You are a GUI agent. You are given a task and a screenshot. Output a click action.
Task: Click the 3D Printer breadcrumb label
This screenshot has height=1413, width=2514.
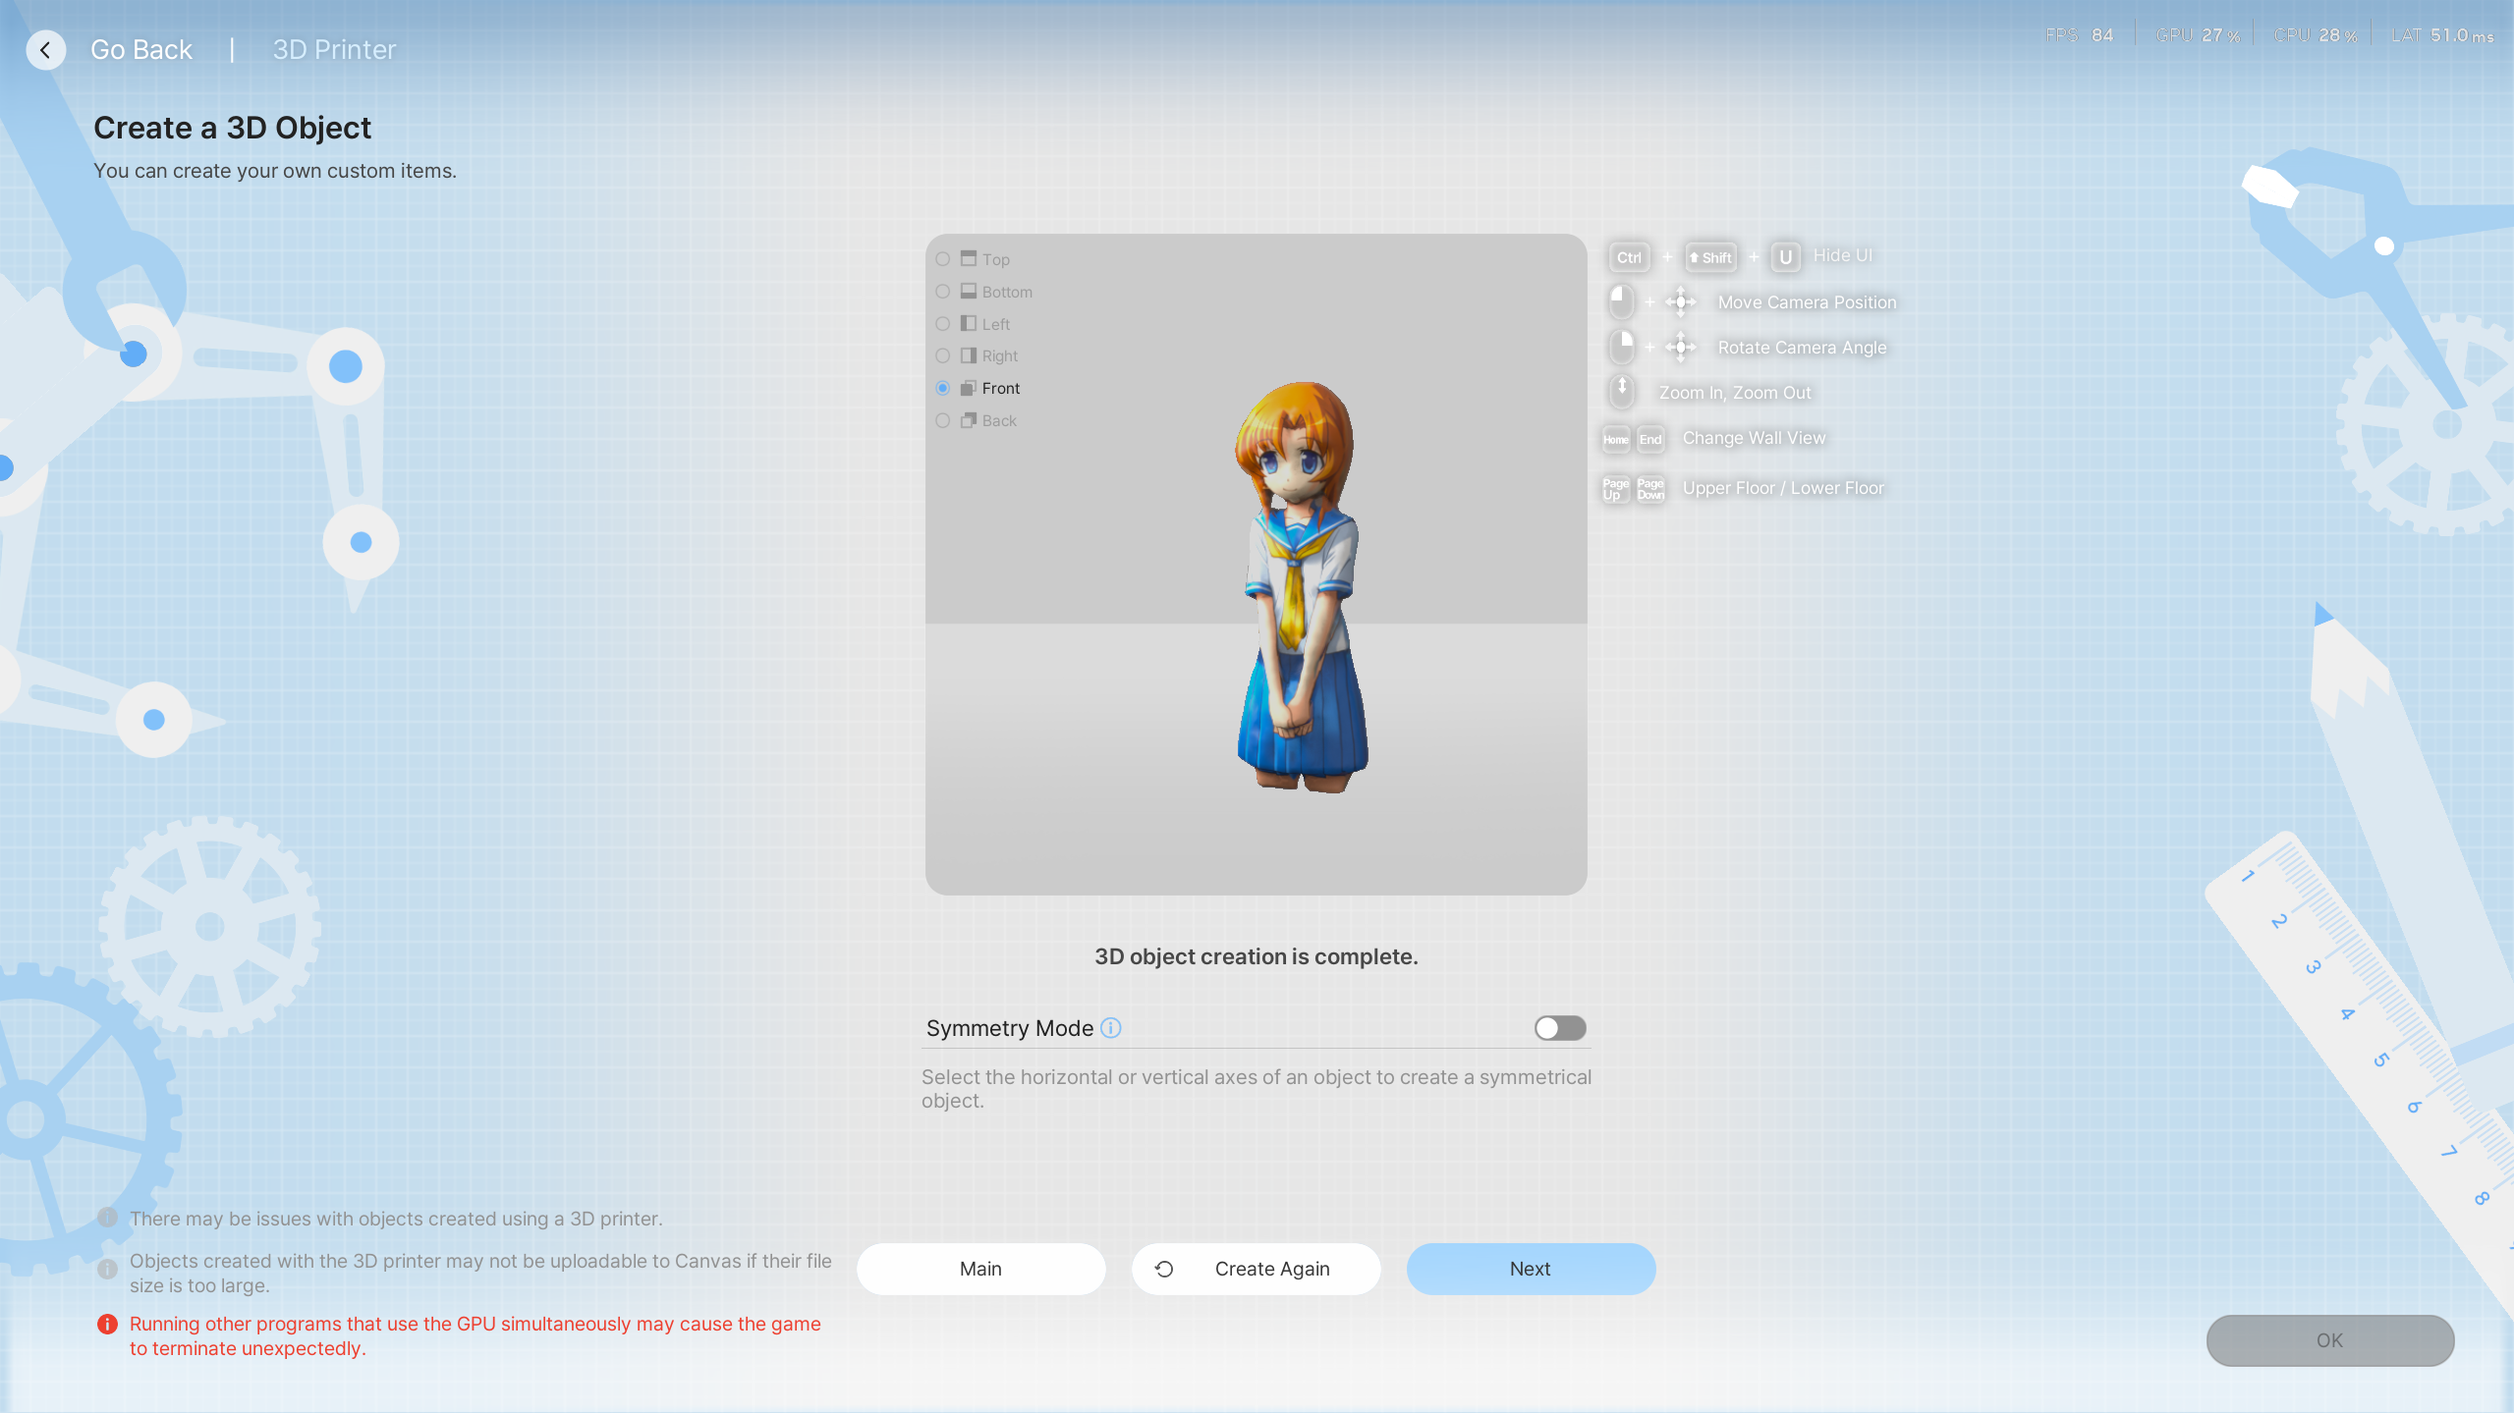(x=334, y=49)
